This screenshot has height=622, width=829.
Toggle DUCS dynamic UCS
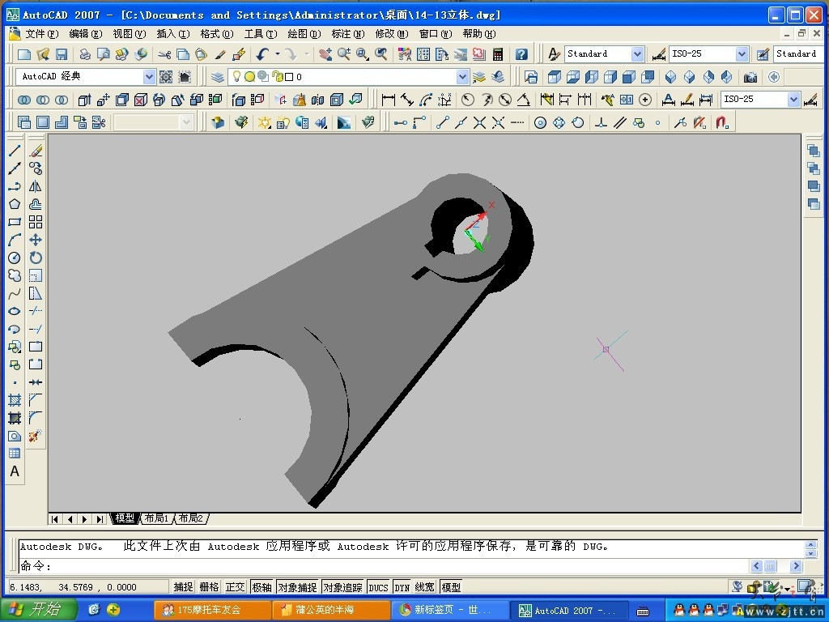[378, 586]
